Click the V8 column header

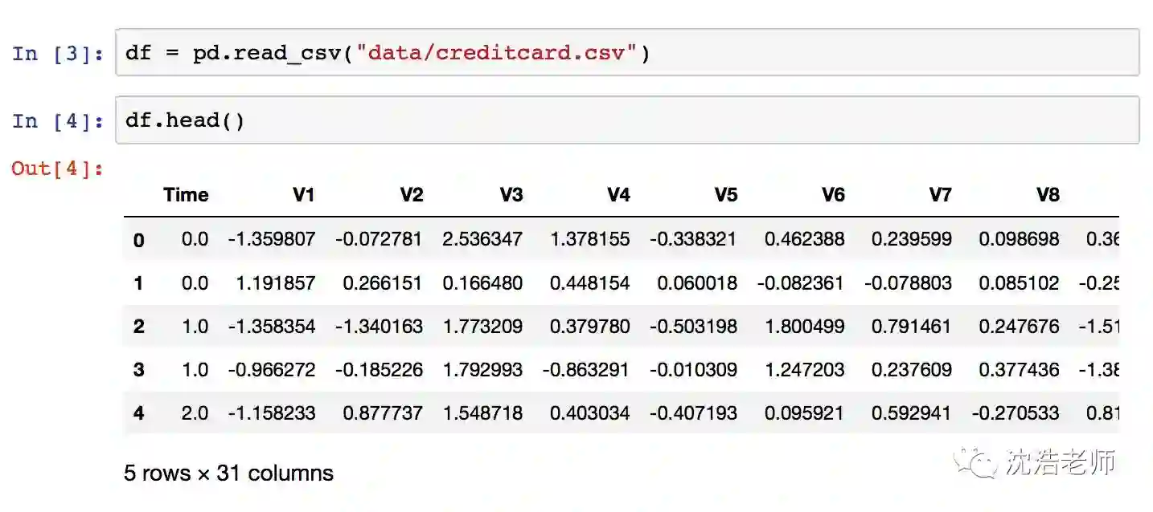coord(1048,195)
